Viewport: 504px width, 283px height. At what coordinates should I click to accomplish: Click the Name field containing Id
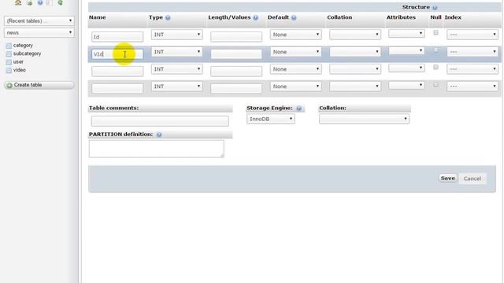(117, 37)
